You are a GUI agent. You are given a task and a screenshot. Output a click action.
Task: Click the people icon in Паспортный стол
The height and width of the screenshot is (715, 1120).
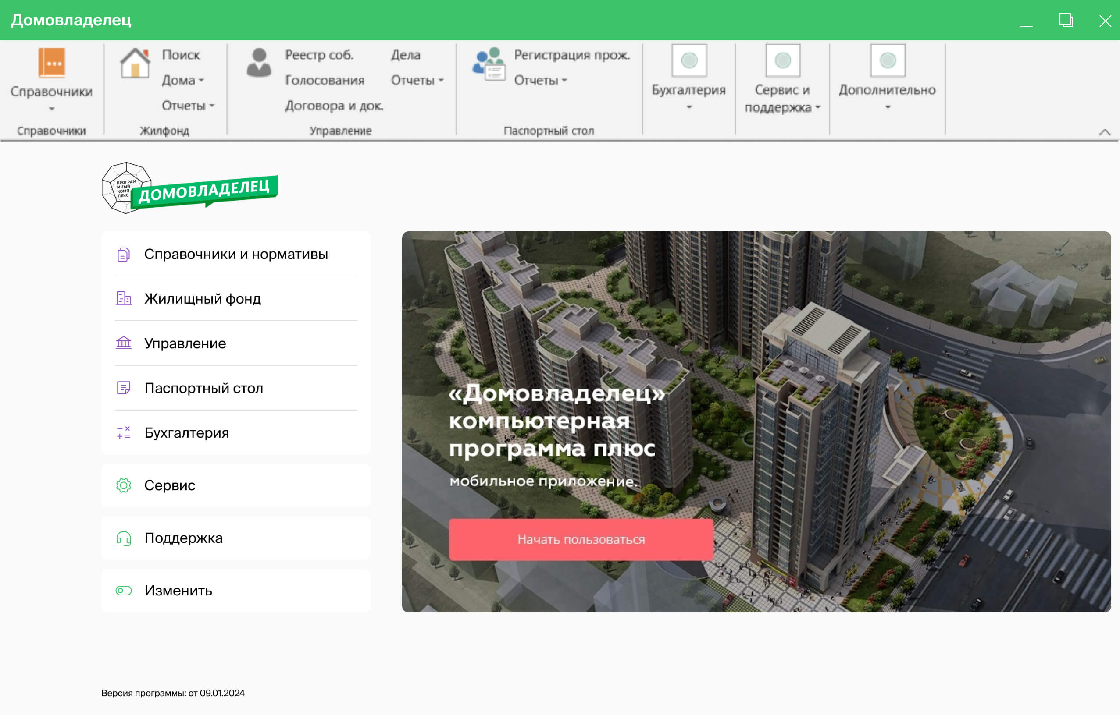coord(489,64)
